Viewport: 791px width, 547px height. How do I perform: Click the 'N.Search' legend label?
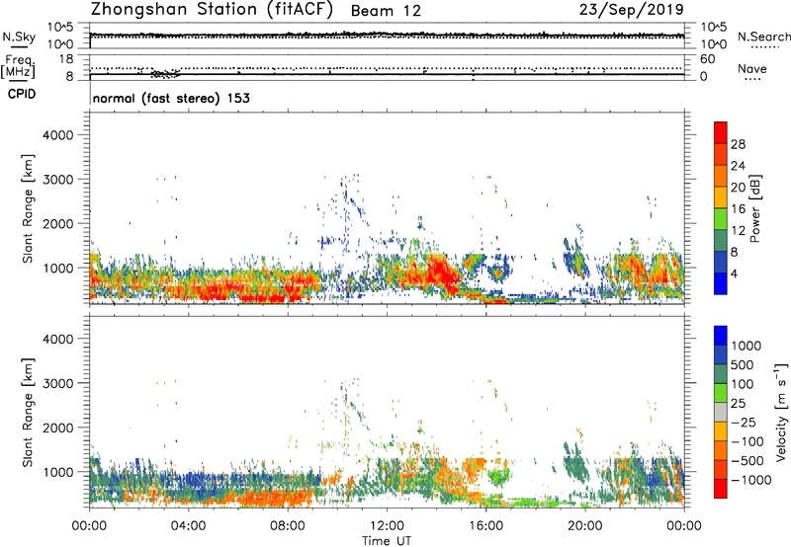tap(763, 37)
